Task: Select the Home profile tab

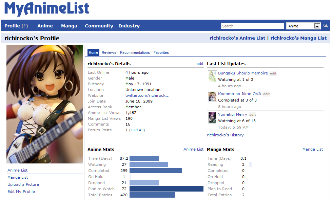Action: pyautogui.click(x=93, y=52)
